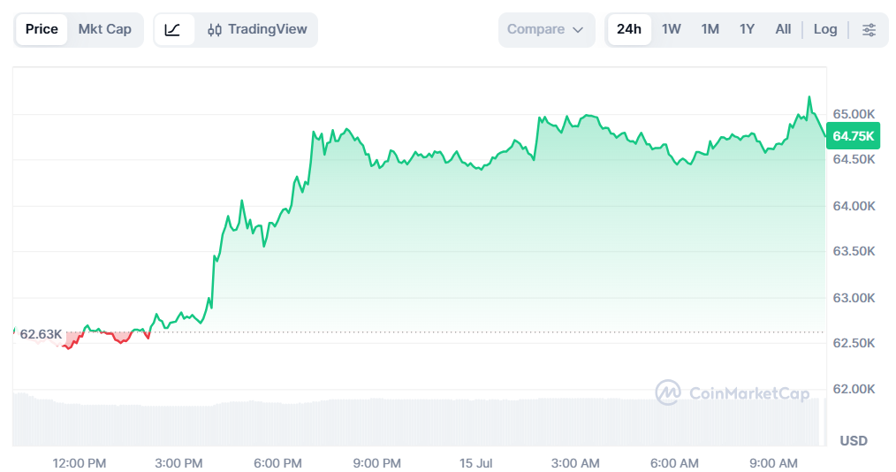Switch to Price view
Screen dimensions: 896x472
[42, 29]
